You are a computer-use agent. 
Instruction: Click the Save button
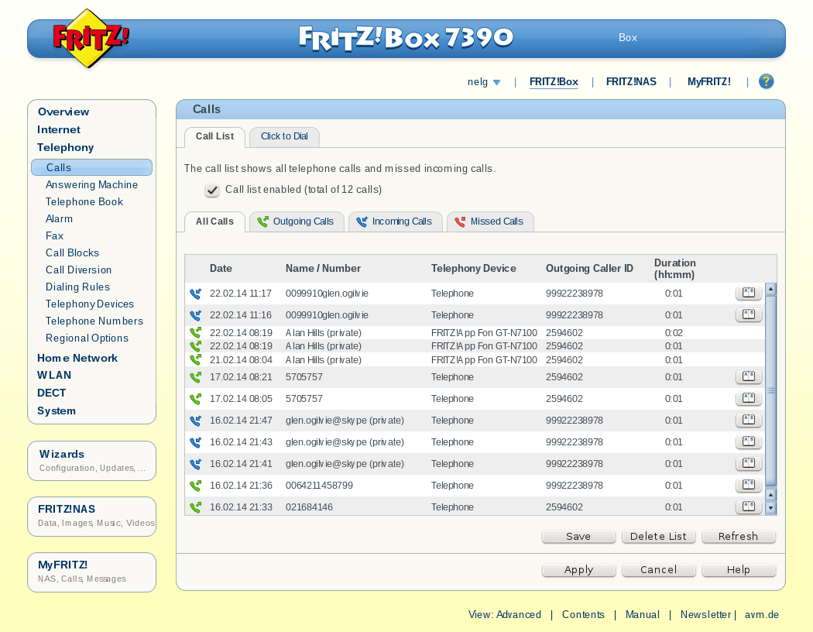click(x=578, y=537)
